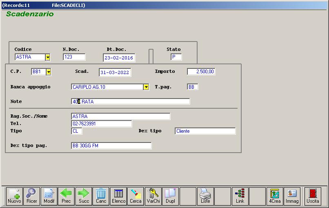The image size is (329, 208).
Task: Duplicate record with Dupl icon
Action: (170, 196)
